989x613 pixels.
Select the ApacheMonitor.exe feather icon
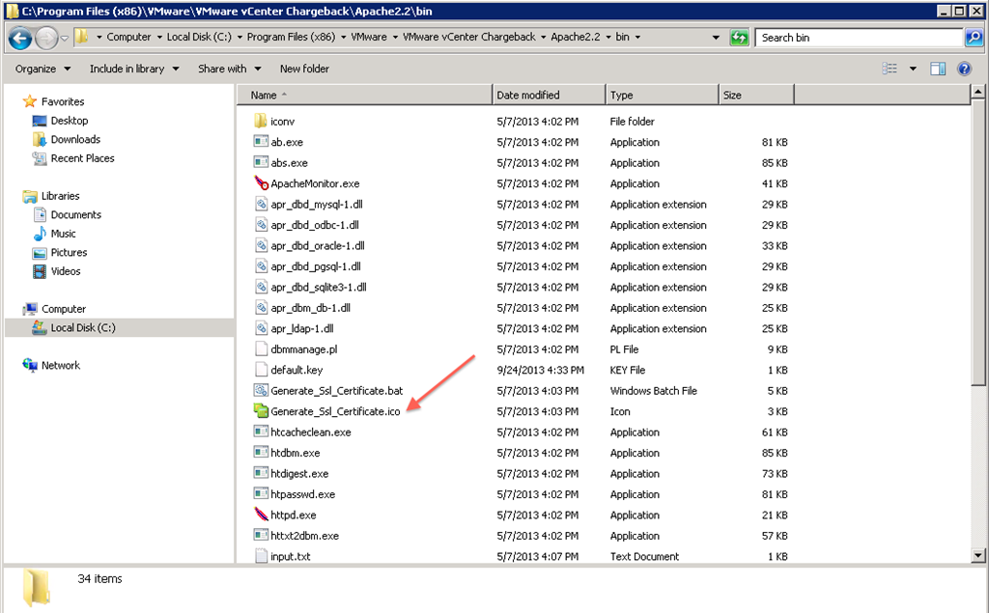tap(261, 183)
